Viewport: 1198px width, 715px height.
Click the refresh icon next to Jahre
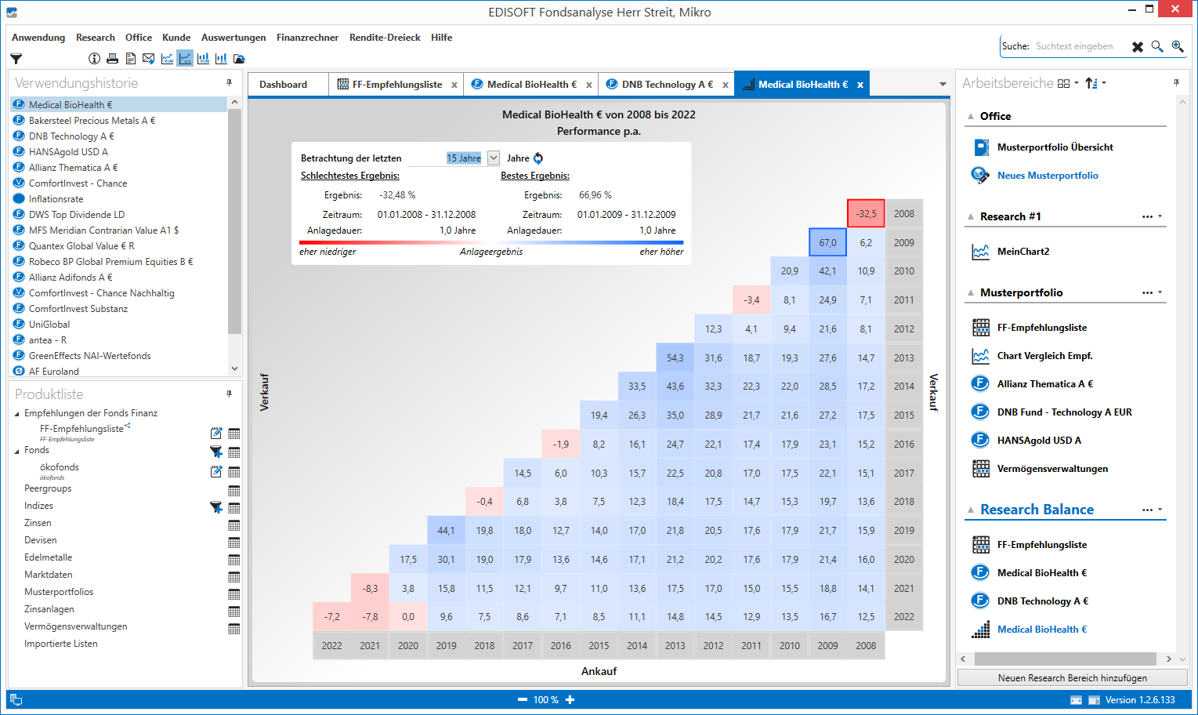click(x=538, y=158)
